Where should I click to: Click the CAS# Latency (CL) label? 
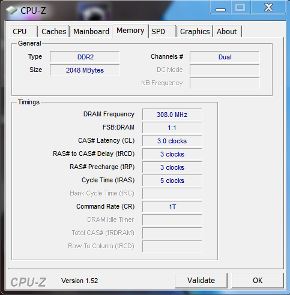[106, 140]
